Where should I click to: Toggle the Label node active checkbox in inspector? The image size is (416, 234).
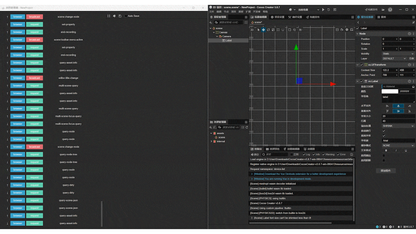(x=358, y=28)
